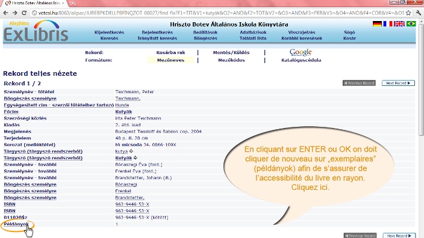Bookmark the page with the star icon
424x238 pixels.
tap(408, 13)
